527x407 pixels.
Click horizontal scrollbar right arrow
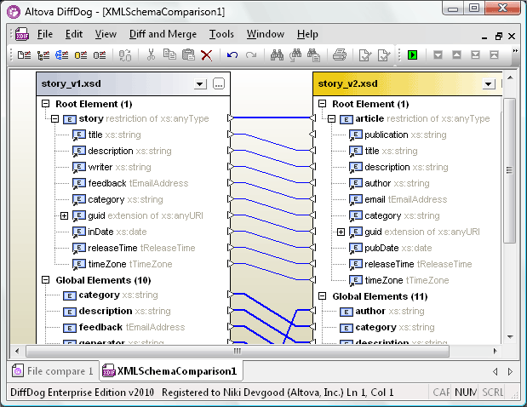(x=495, y=351)
